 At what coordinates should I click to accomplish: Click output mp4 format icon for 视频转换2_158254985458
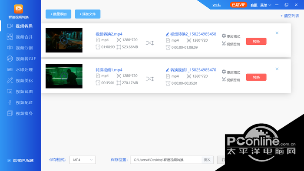coord(168,40)
